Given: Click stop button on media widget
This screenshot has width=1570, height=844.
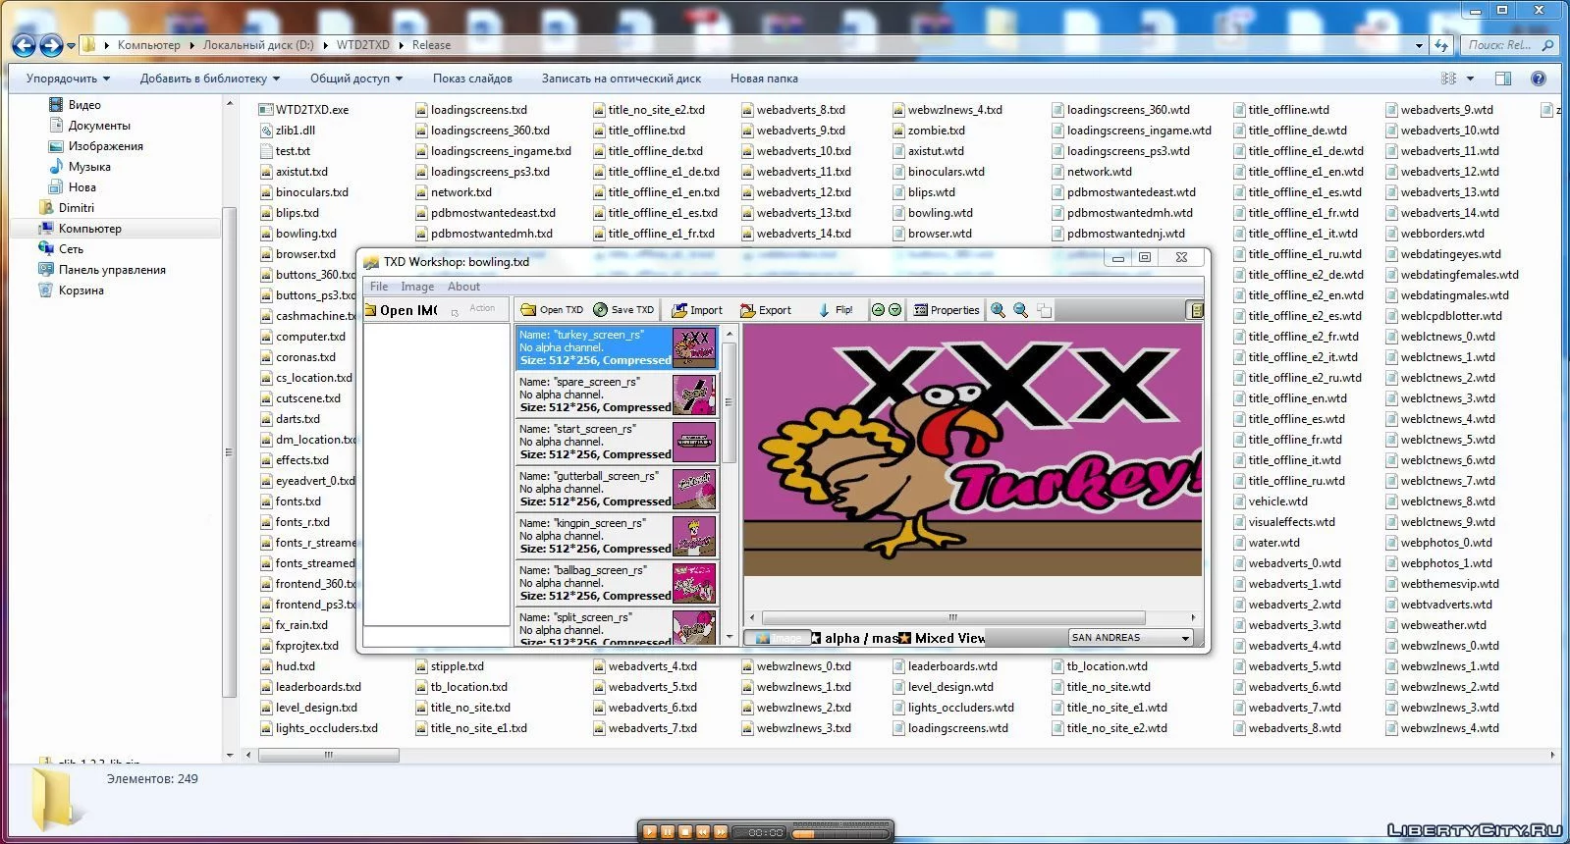Looking at the screenshot, I should 685,832.
